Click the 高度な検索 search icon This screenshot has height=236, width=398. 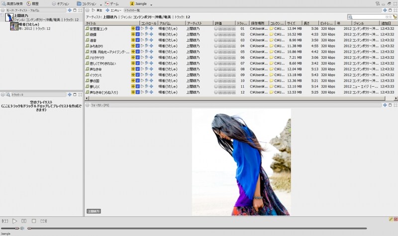(3, 3)
